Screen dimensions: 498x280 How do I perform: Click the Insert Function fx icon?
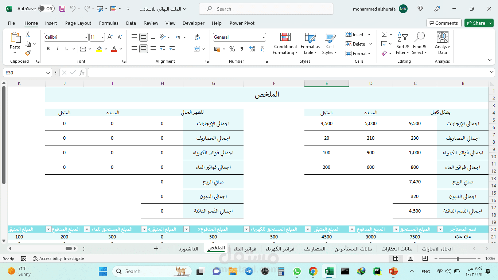pyautogui.click(x=82, y=73)
